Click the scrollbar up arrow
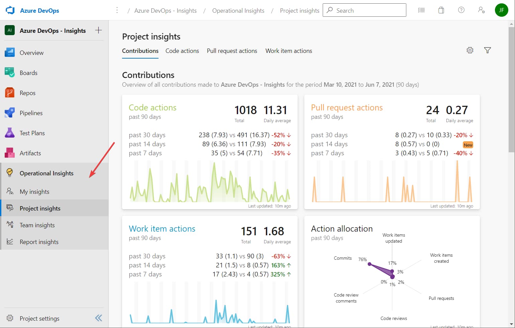 click(511, 24)
